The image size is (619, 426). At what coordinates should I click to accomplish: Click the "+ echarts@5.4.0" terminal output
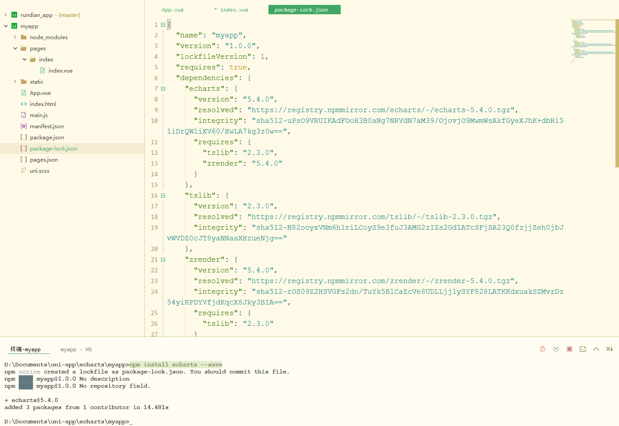[x=31, y=400]
